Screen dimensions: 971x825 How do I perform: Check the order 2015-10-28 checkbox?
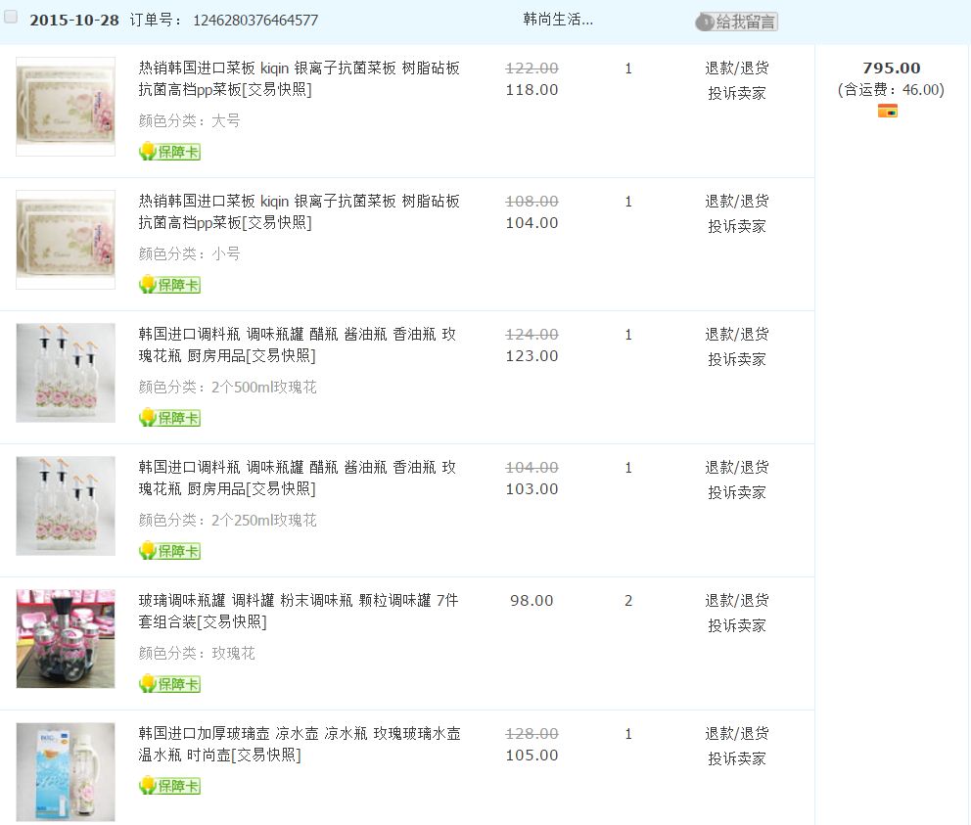[11, 18]
